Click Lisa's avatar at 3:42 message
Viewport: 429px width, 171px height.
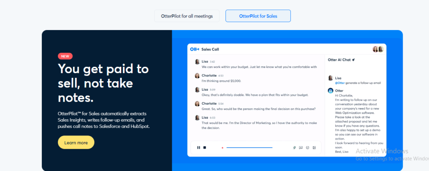(x=197, y=62)
